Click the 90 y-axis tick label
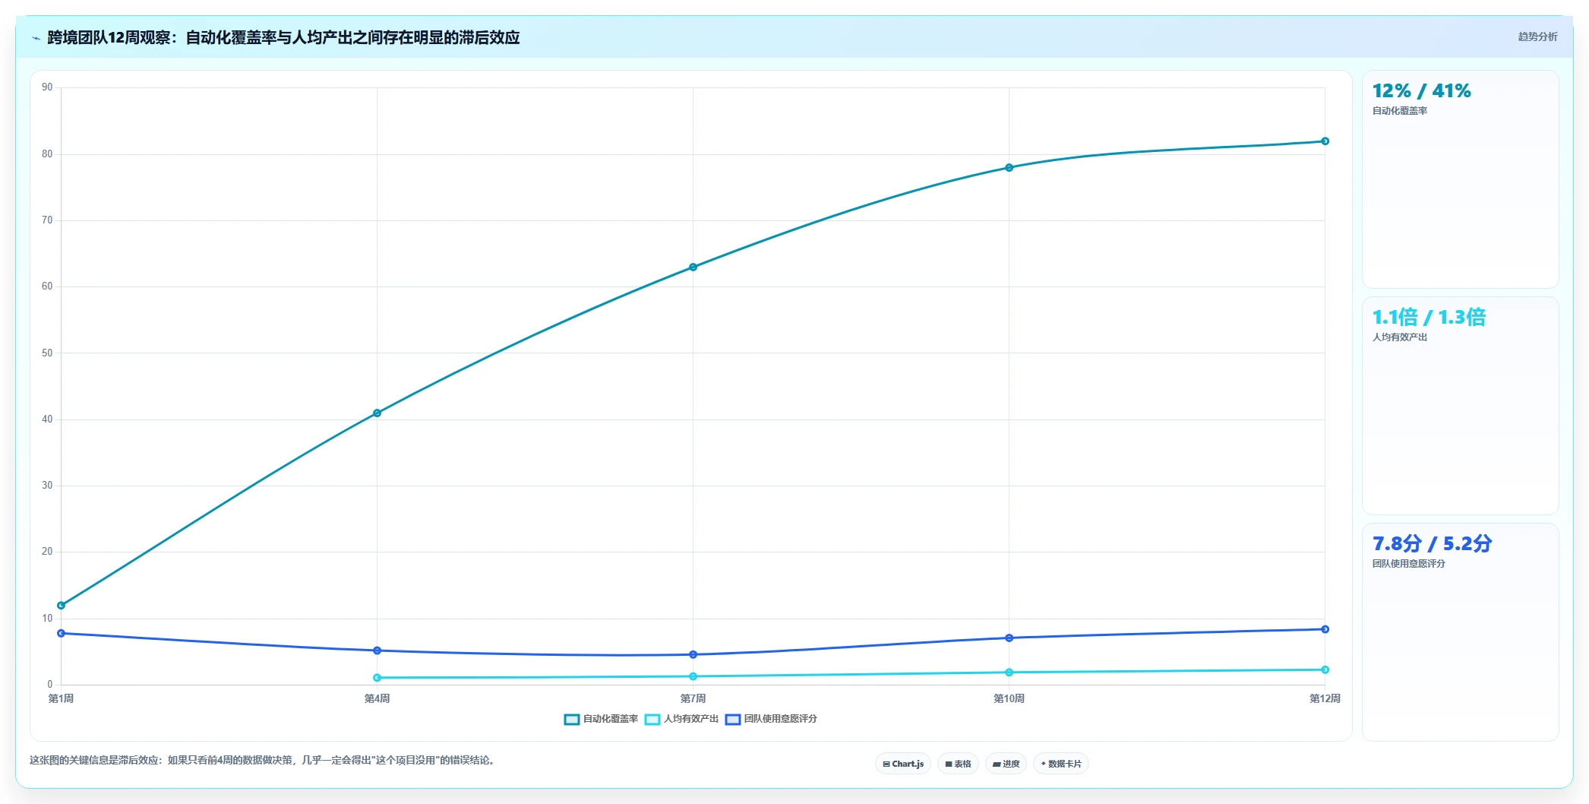1589x804 pixels. pyautogui.click(x=48, y=87)
